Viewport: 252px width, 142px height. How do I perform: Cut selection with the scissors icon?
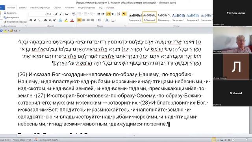(x=5, y=13)
